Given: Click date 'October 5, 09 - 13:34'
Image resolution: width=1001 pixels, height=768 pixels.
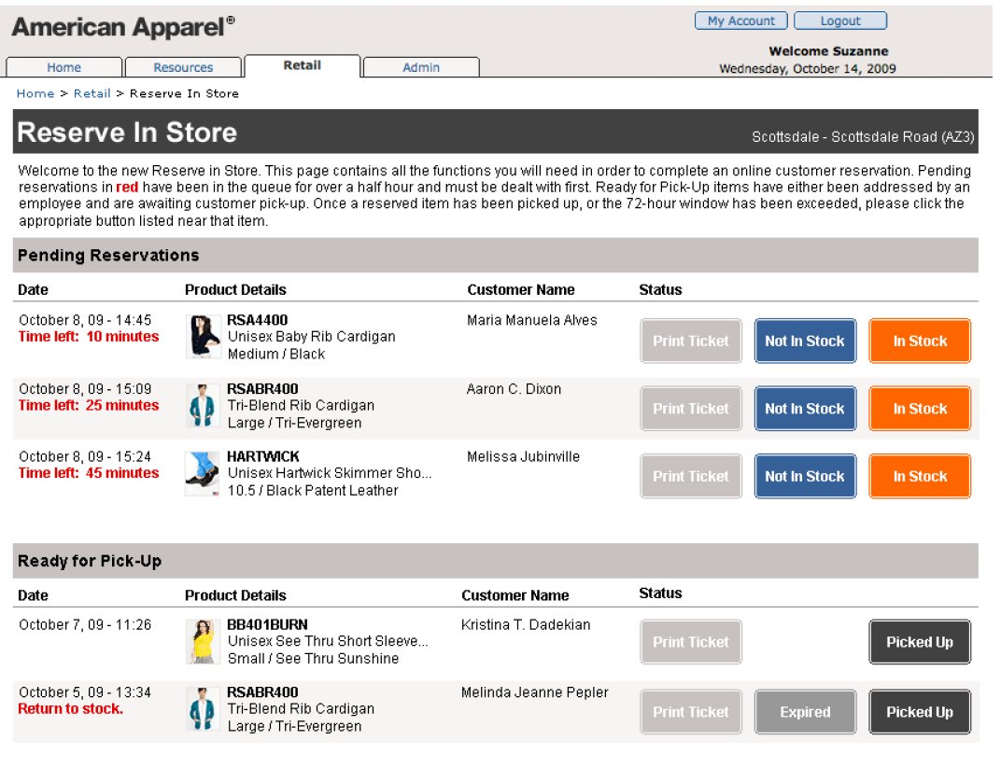Looking at the screenshot, I should (85, 692).
